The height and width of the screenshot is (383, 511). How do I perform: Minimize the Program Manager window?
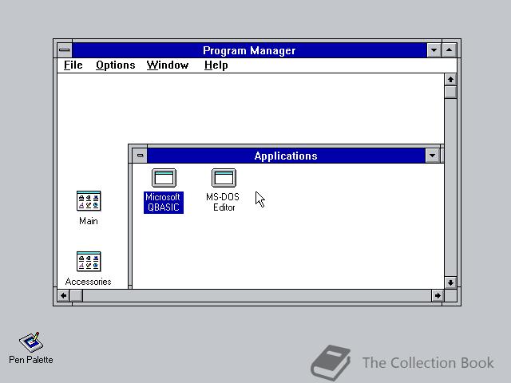point(434,50)
